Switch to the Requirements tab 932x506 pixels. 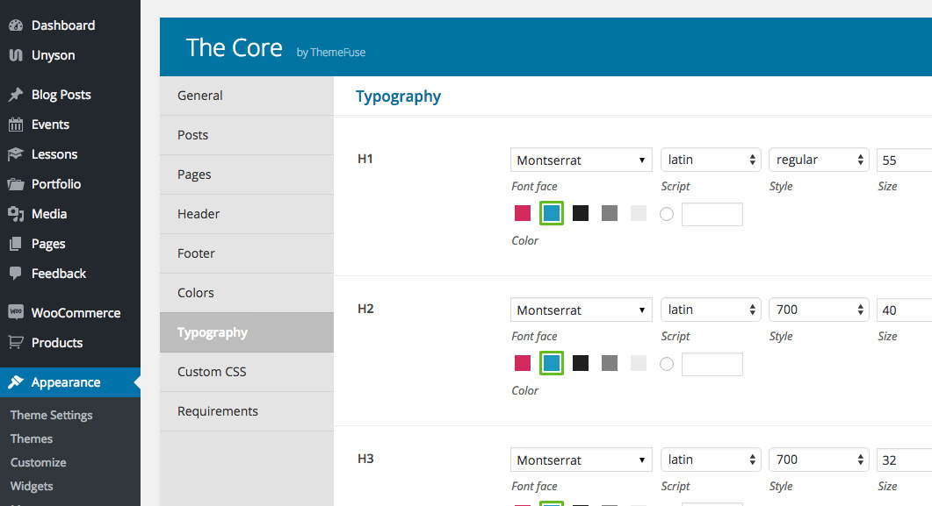247,411
